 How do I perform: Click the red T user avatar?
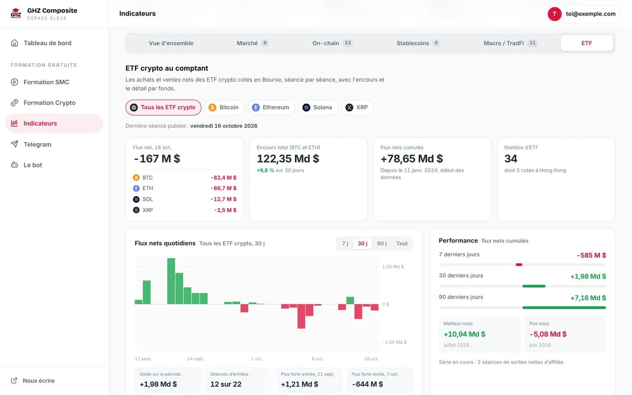click(x=554, y=14)
